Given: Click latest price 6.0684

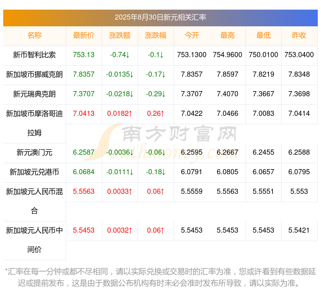Looking at the screenshot, I should (84, 172).
